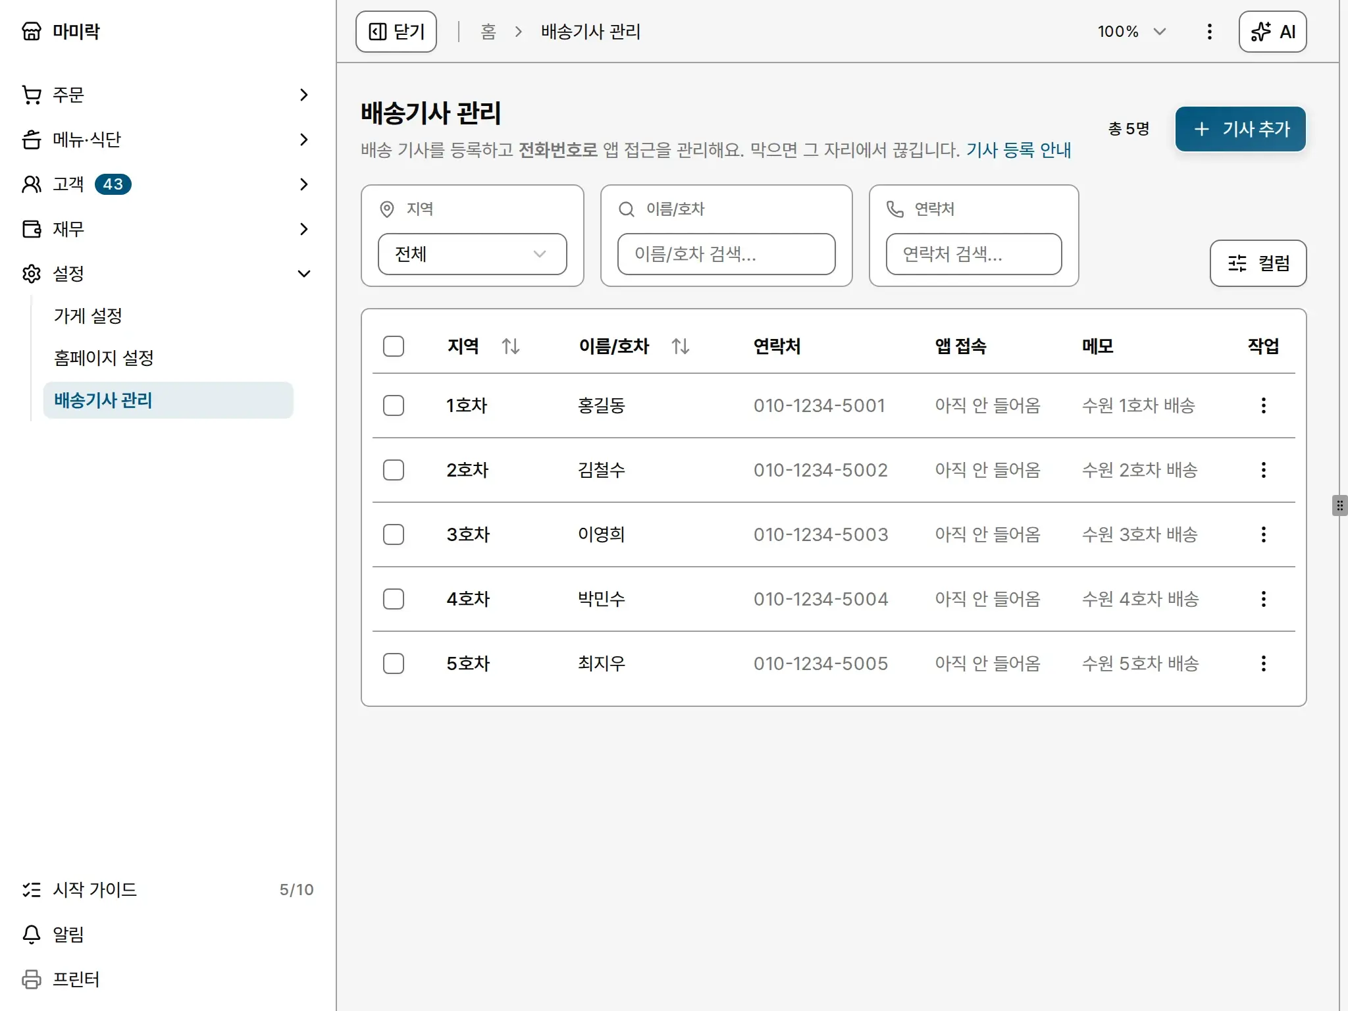Click the 43 customer count badge
Screen dimensions: 1348x1011
[113, 184]
